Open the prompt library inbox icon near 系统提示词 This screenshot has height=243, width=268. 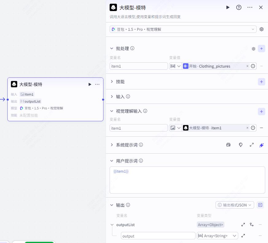(x=228, y=145)
